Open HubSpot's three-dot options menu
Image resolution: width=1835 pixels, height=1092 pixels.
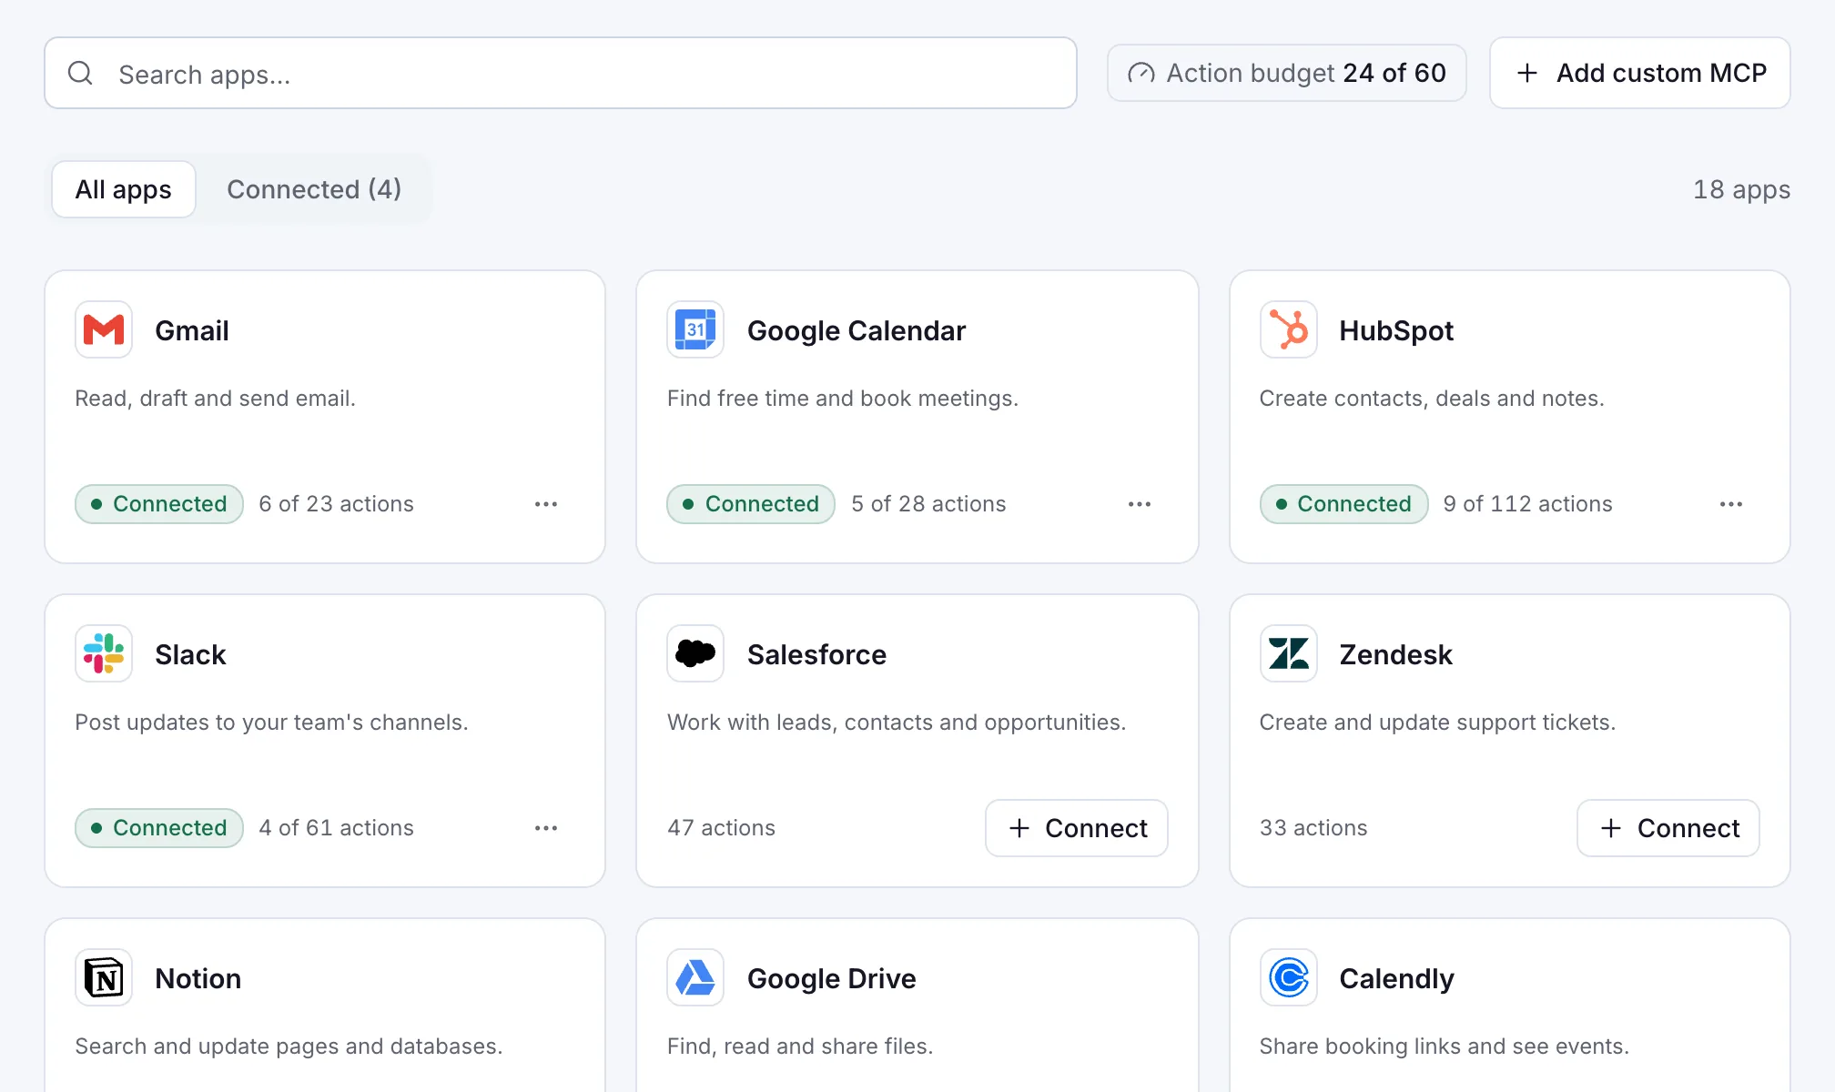tap(1731, 504)
